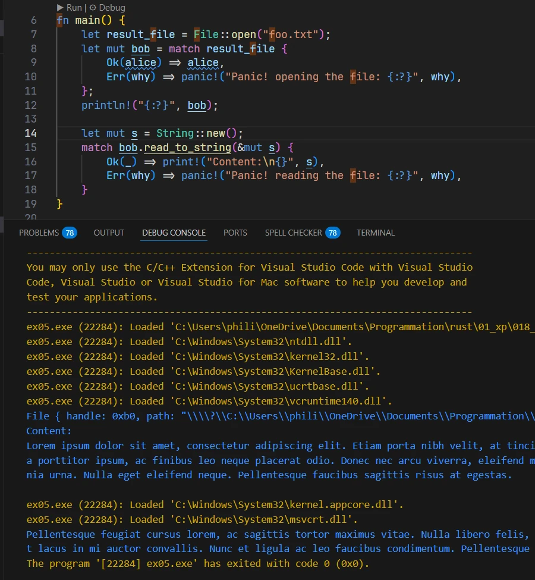The width and height of the screenshot is (535, 580).
Task: Open the PORTS tab
Action: (x=235, y=233)
